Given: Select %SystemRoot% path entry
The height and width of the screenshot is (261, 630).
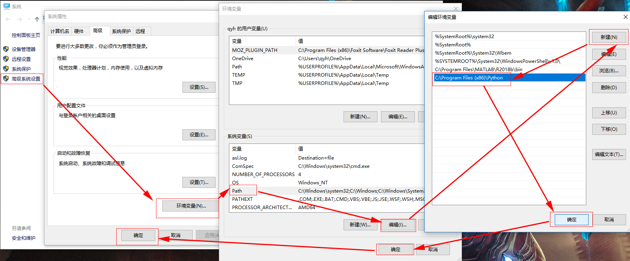Looking at the screenshot, I should (x=509, y=44).
